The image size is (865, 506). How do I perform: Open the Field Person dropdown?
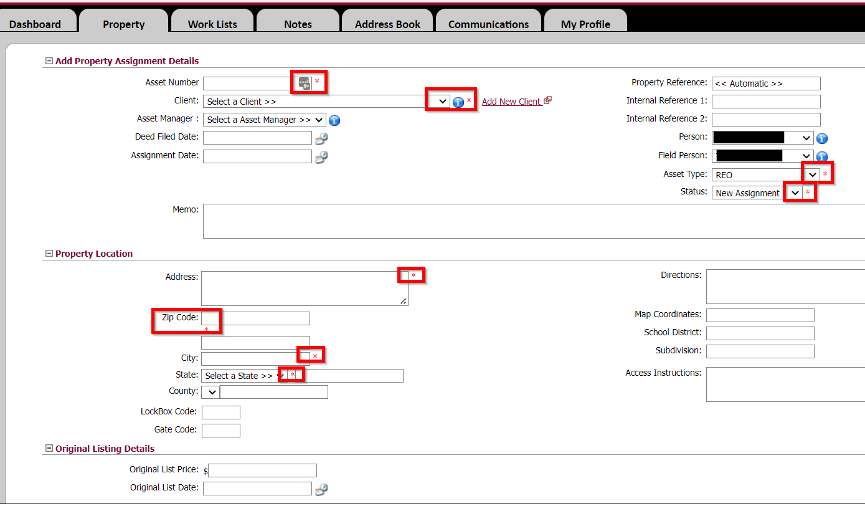pyautogui.click(x=763, y=156)
